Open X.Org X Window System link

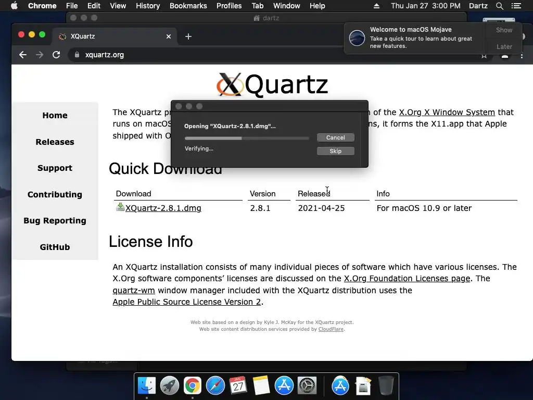click(x=447, y=113)
